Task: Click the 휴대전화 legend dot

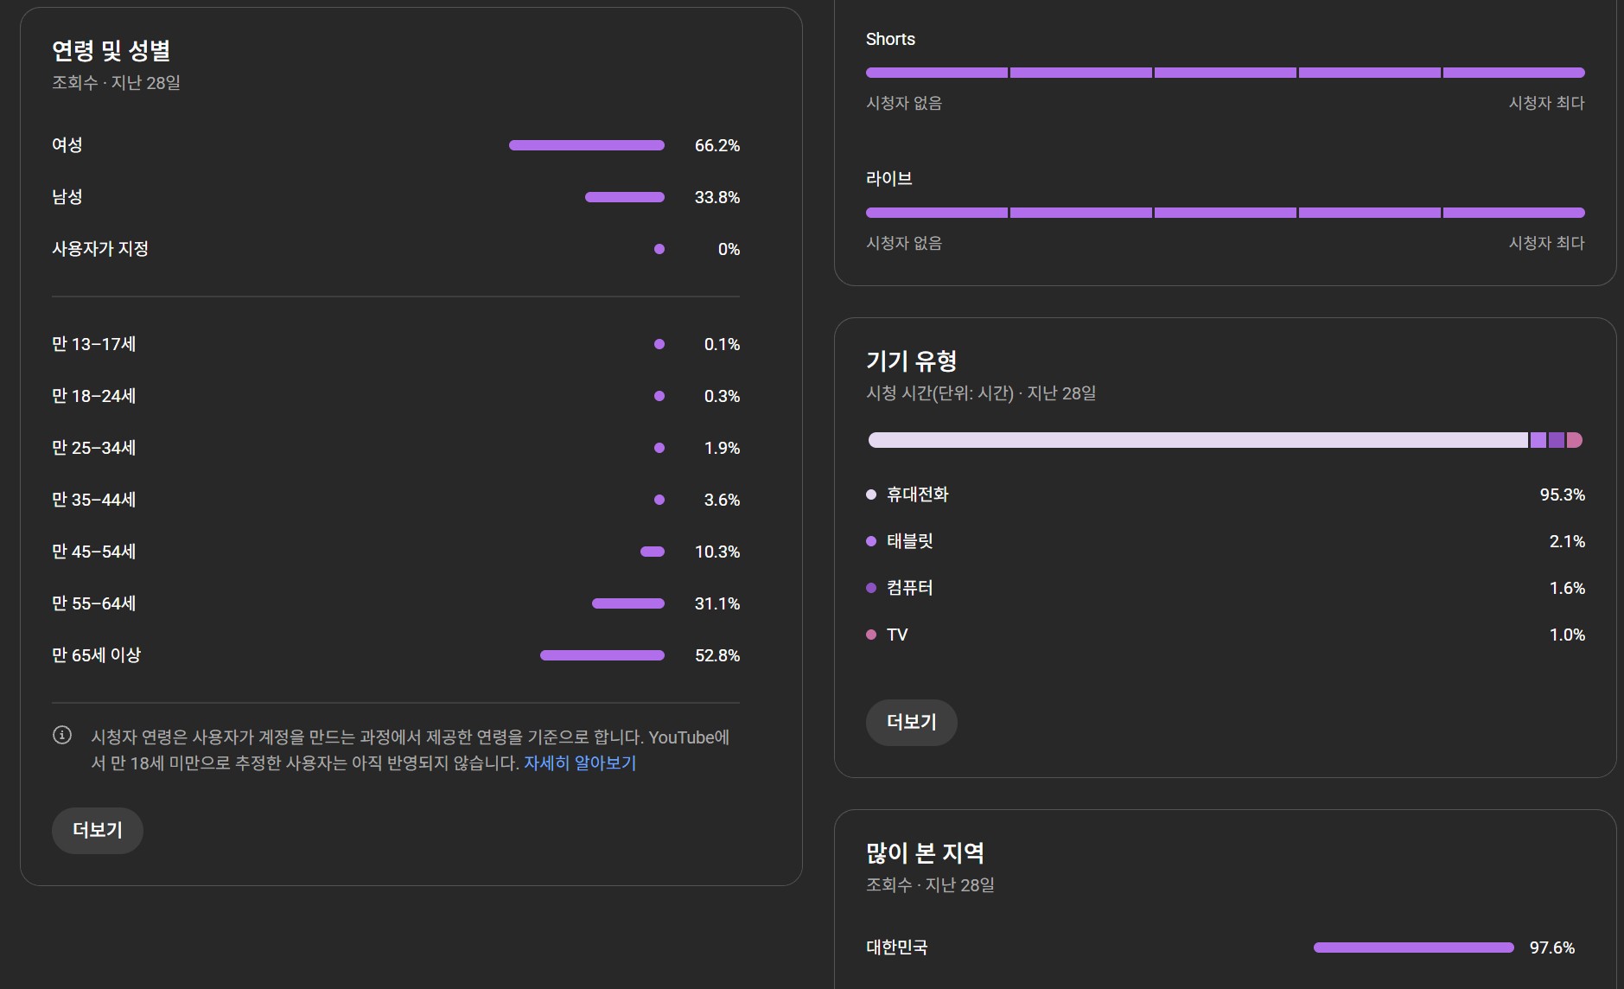Action: coord(871,494)
